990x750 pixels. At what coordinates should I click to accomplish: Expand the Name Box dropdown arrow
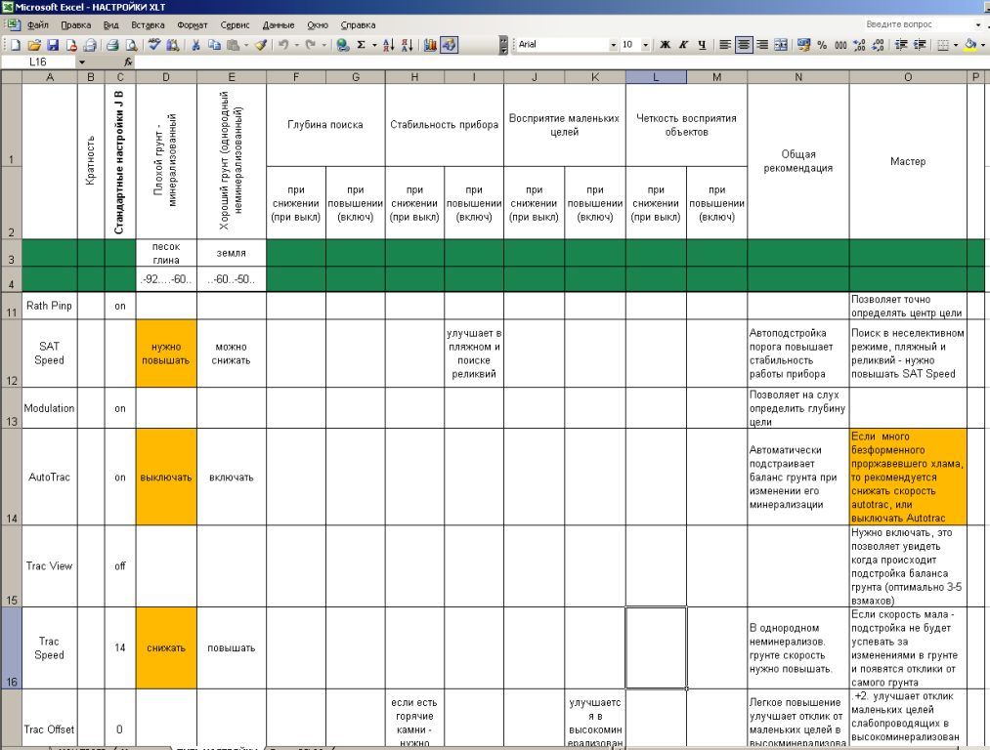pos(82,62)
